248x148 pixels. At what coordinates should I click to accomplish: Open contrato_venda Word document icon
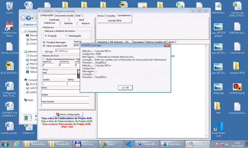tap(9, 128)
